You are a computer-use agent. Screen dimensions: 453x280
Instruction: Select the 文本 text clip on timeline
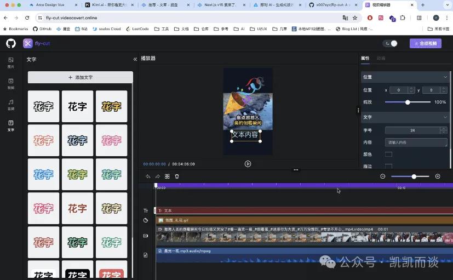304,210
